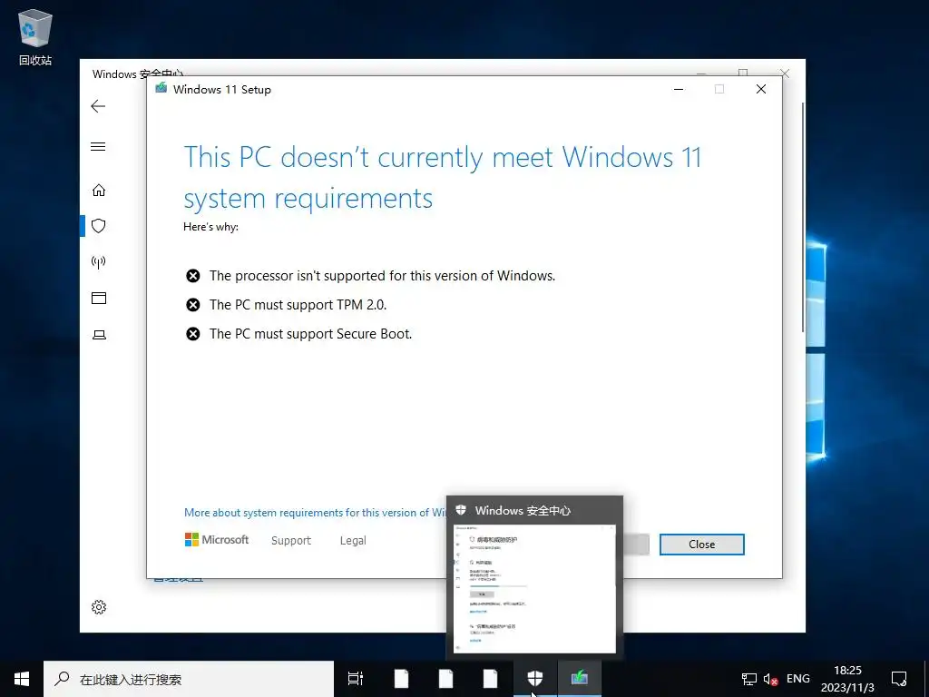
Task: Click the third blank file taskbar icon
Action: [x=491, y=679]
